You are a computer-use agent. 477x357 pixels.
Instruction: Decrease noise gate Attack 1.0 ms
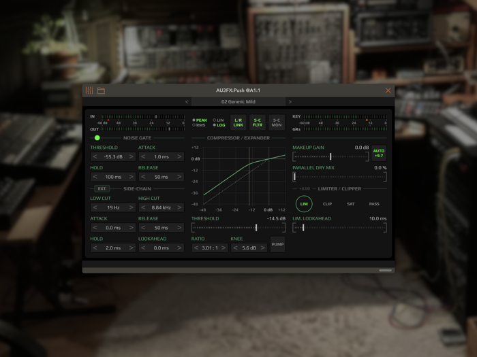click(x=143, y=156)
